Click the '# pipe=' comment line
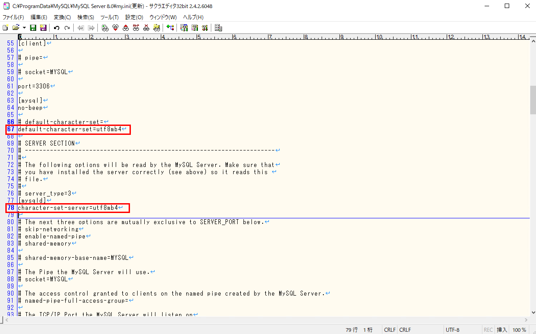The height and width of the screenshot is (334, 536). pos(30,58)
